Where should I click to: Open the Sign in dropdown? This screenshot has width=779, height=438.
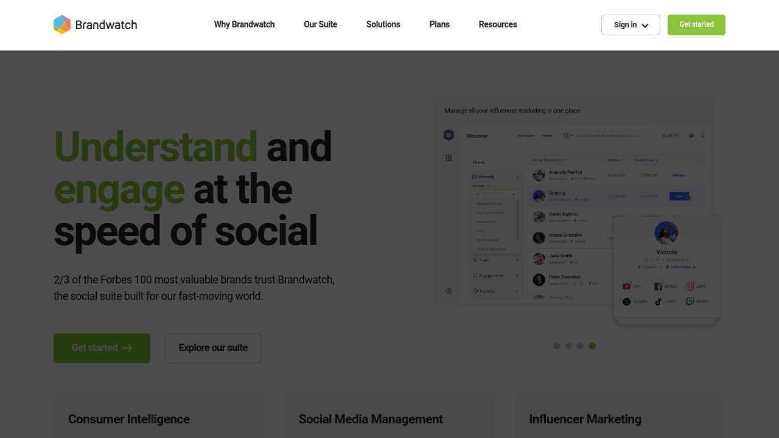(631, 25)
